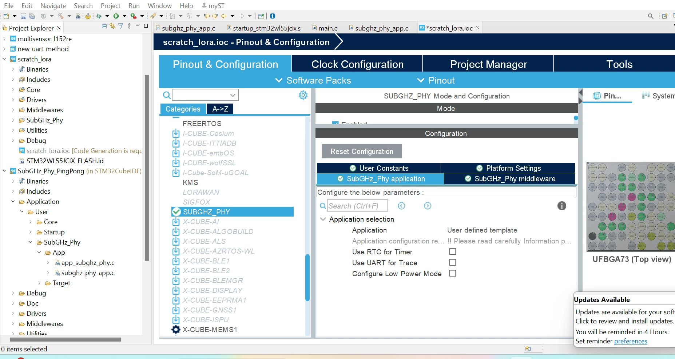Open the categories settings gear icon
675x359 pixels.
[x=303, y=95]
